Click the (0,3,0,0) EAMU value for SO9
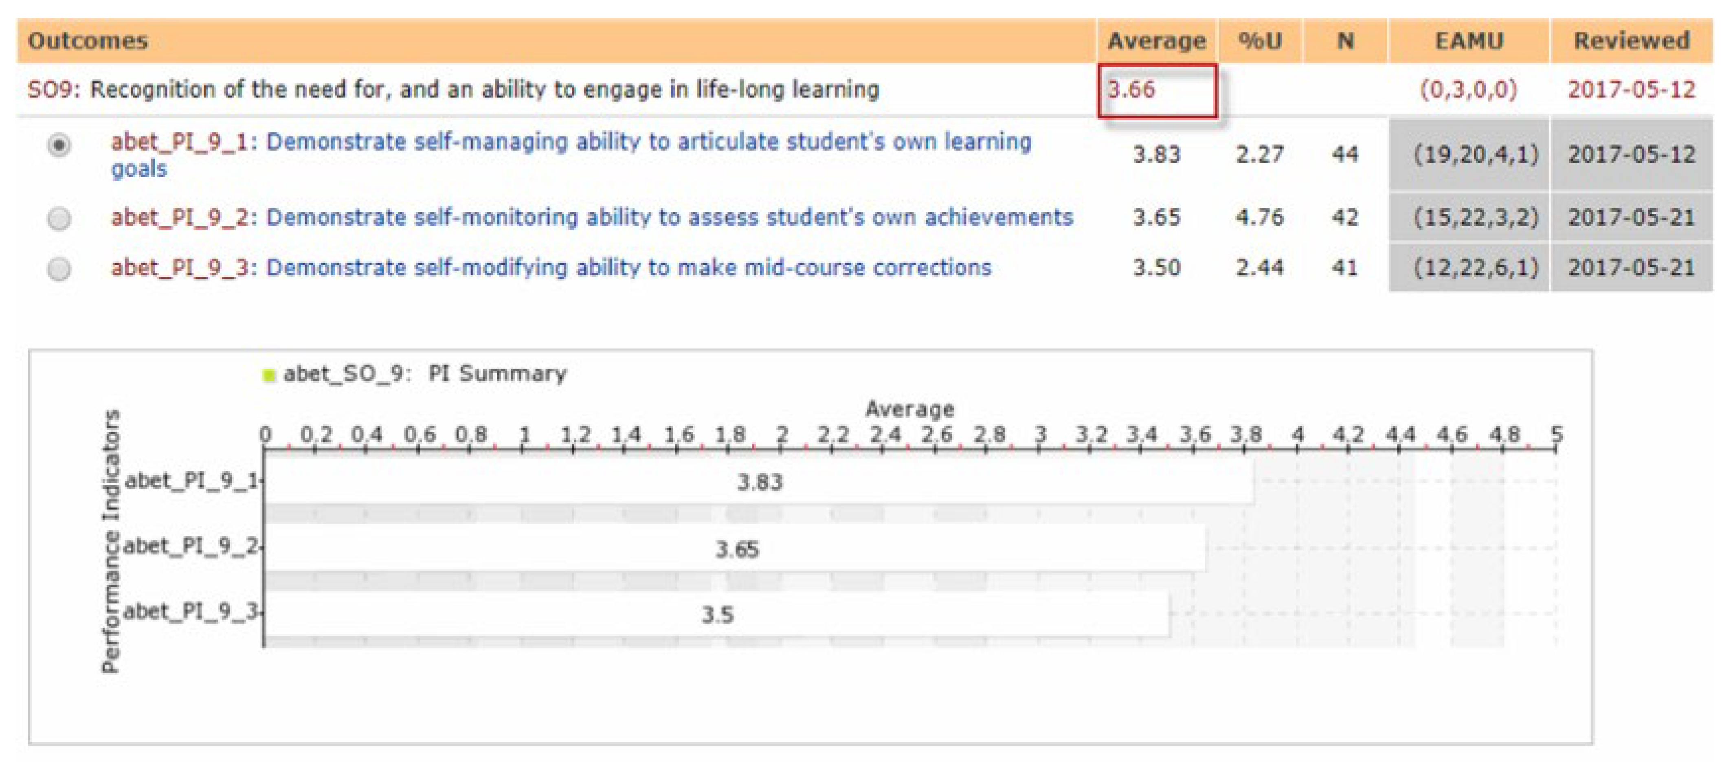The image size is (1733, 762). tap(1469, 90)
